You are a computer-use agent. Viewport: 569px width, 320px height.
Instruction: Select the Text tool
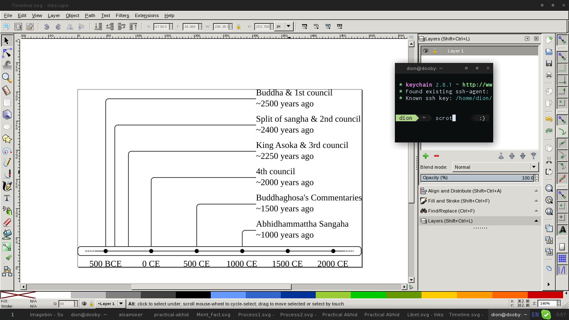click(7, 198)
